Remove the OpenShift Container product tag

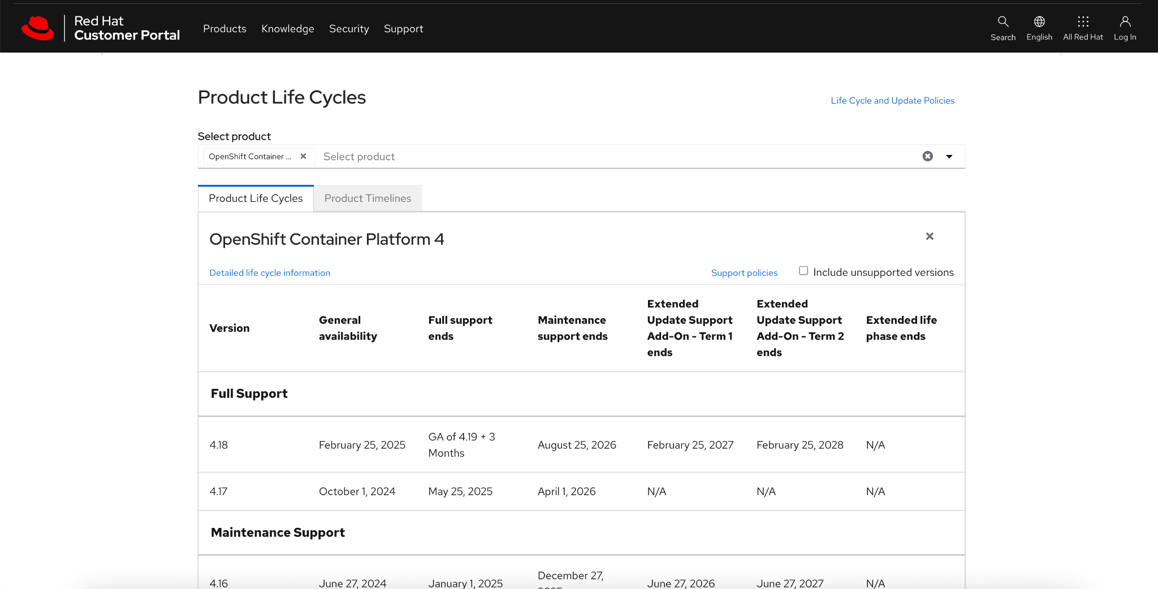[304, 157]
